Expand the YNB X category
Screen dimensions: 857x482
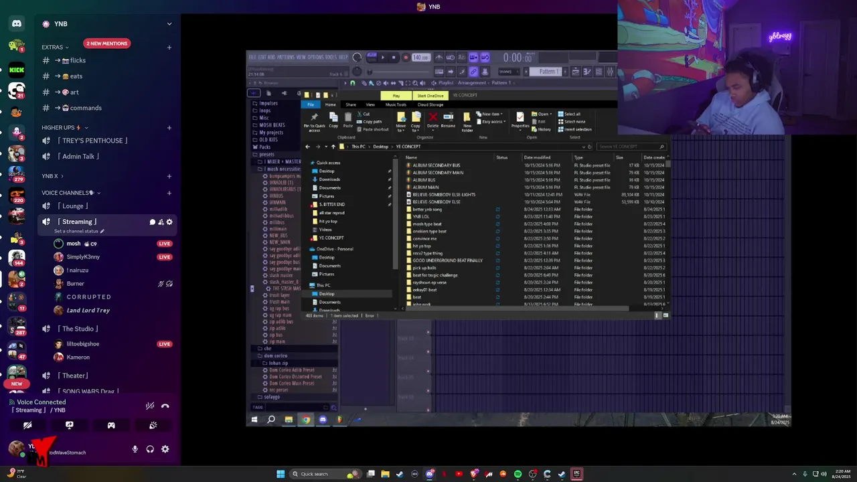tap(52, 176)
